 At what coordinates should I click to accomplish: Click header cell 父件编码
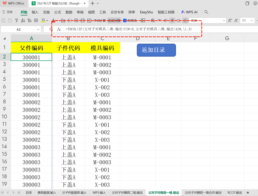pos(31,48)
